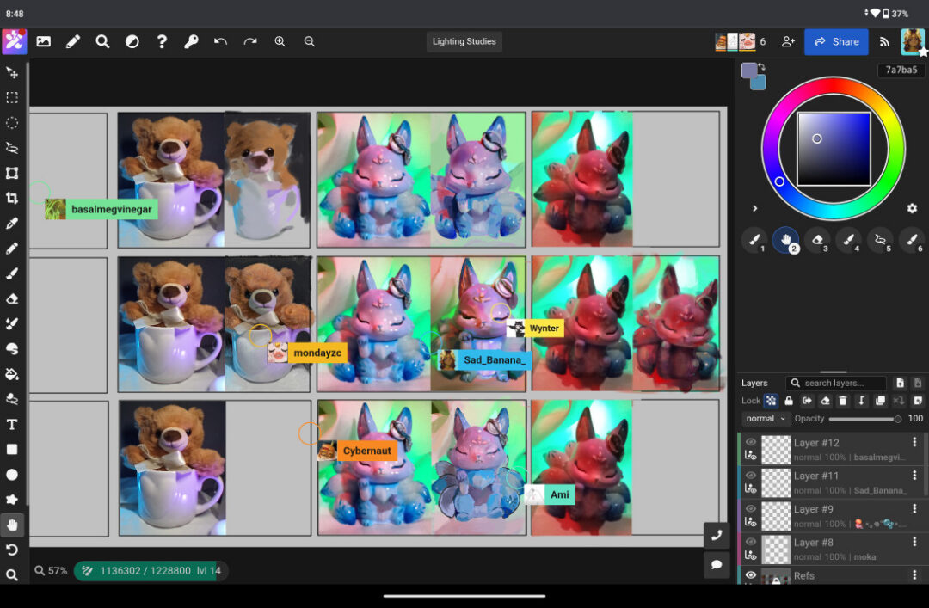Open the edit pencil menu in top toolbar
The image size is (929, 608).
pyautogui.click(x=73, y=41)
